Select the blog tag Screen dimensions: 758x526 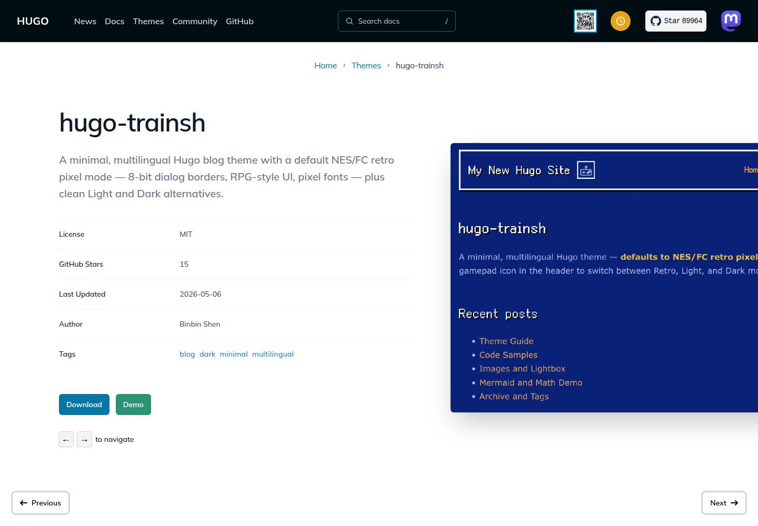click(x=187, y=354)
